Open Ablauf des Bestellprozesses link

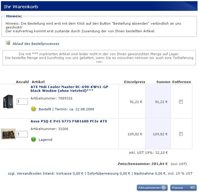pos(36,44)
